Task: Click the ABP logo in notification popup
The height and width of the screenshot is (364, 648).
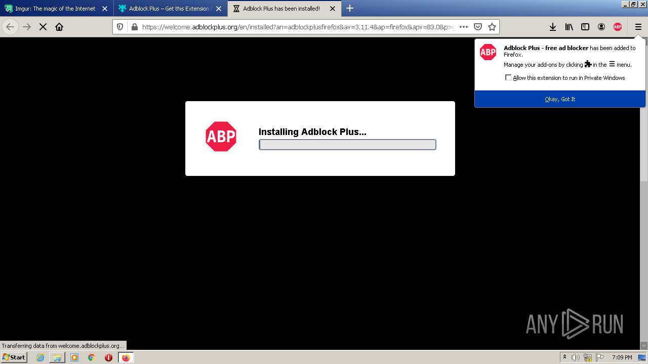Action: coord(488,52)
